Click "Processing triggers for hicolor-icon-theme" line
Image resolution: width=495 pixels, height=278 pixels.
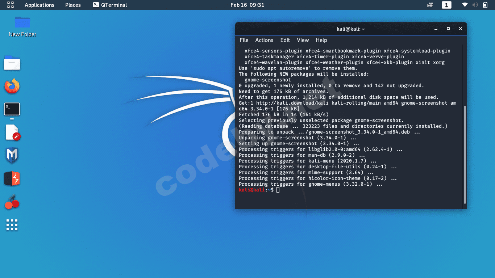[x=318, y=178]
